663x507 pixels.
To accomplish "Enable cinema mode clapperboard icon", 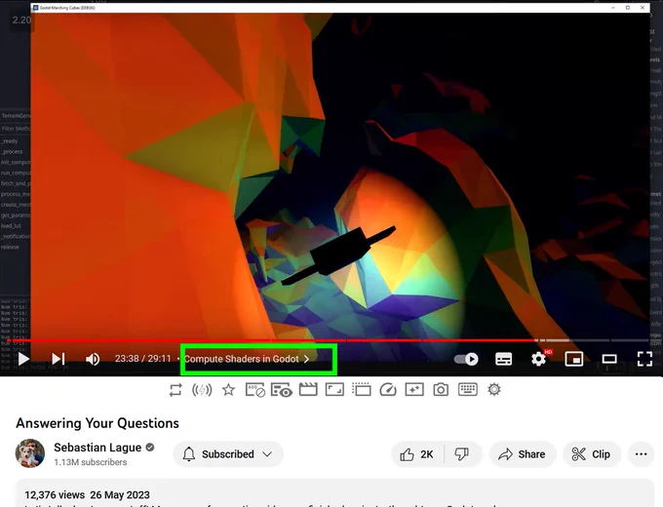I will click(x=308, y=389).
